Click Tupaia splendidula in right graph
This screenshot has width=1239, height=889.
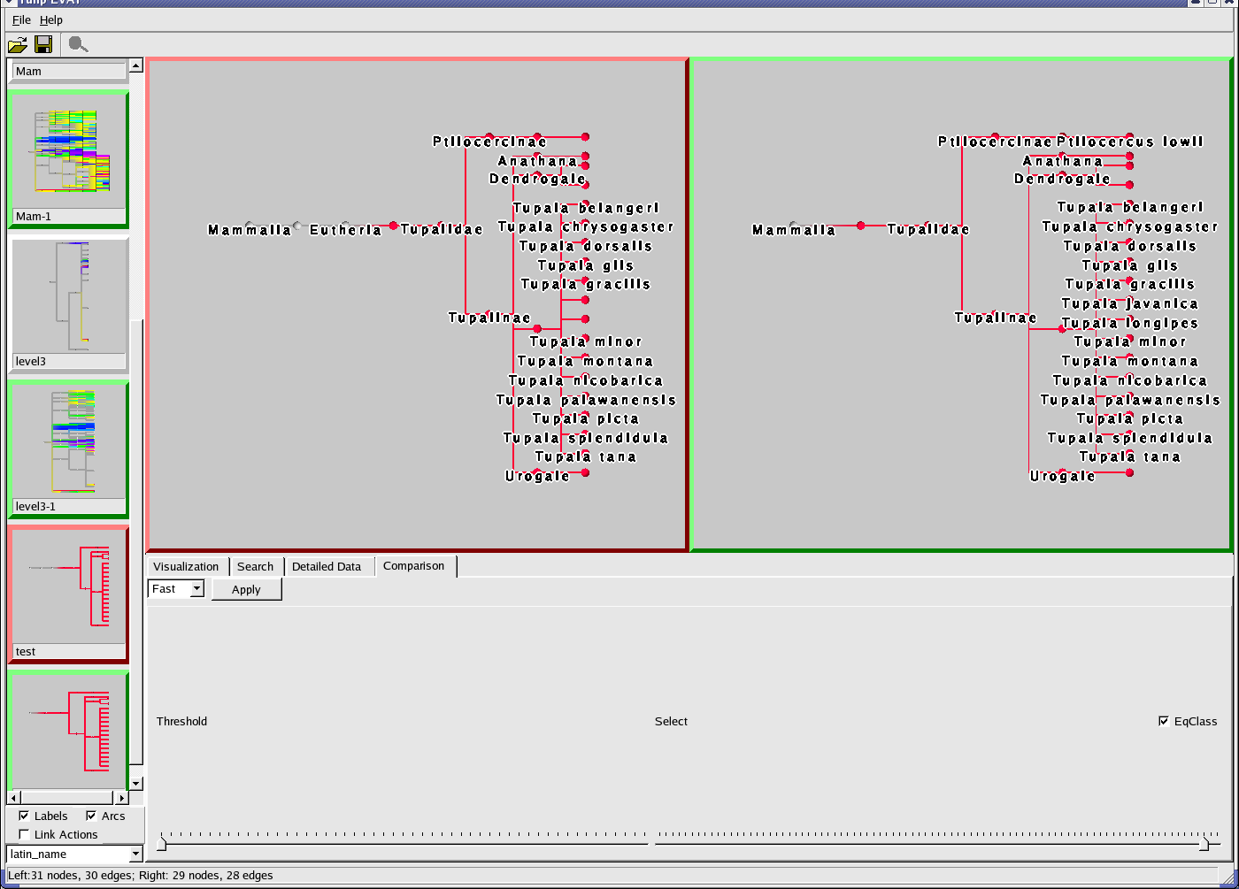(1130, 438)
